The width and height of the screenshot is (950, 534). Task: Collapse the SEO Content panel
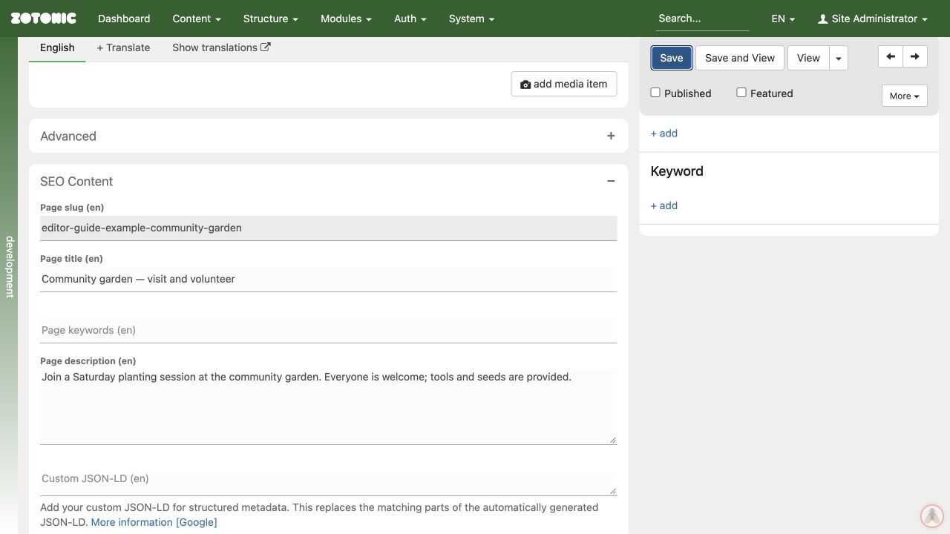[611, 182]
